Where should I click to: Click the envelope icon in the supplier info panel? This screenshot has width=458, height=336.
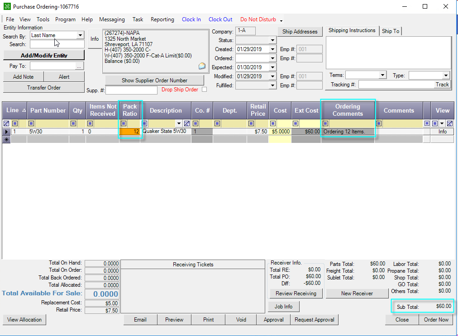tap(201, 66)
